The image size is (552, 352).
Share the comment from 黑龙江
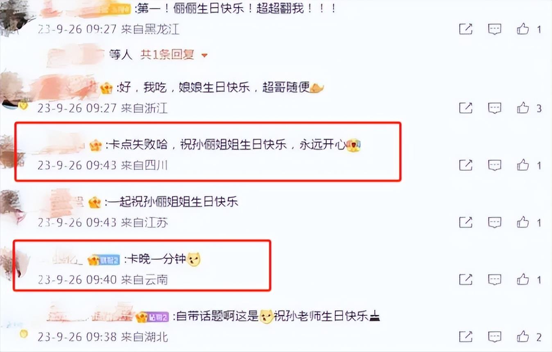click(x=466, y=29)
